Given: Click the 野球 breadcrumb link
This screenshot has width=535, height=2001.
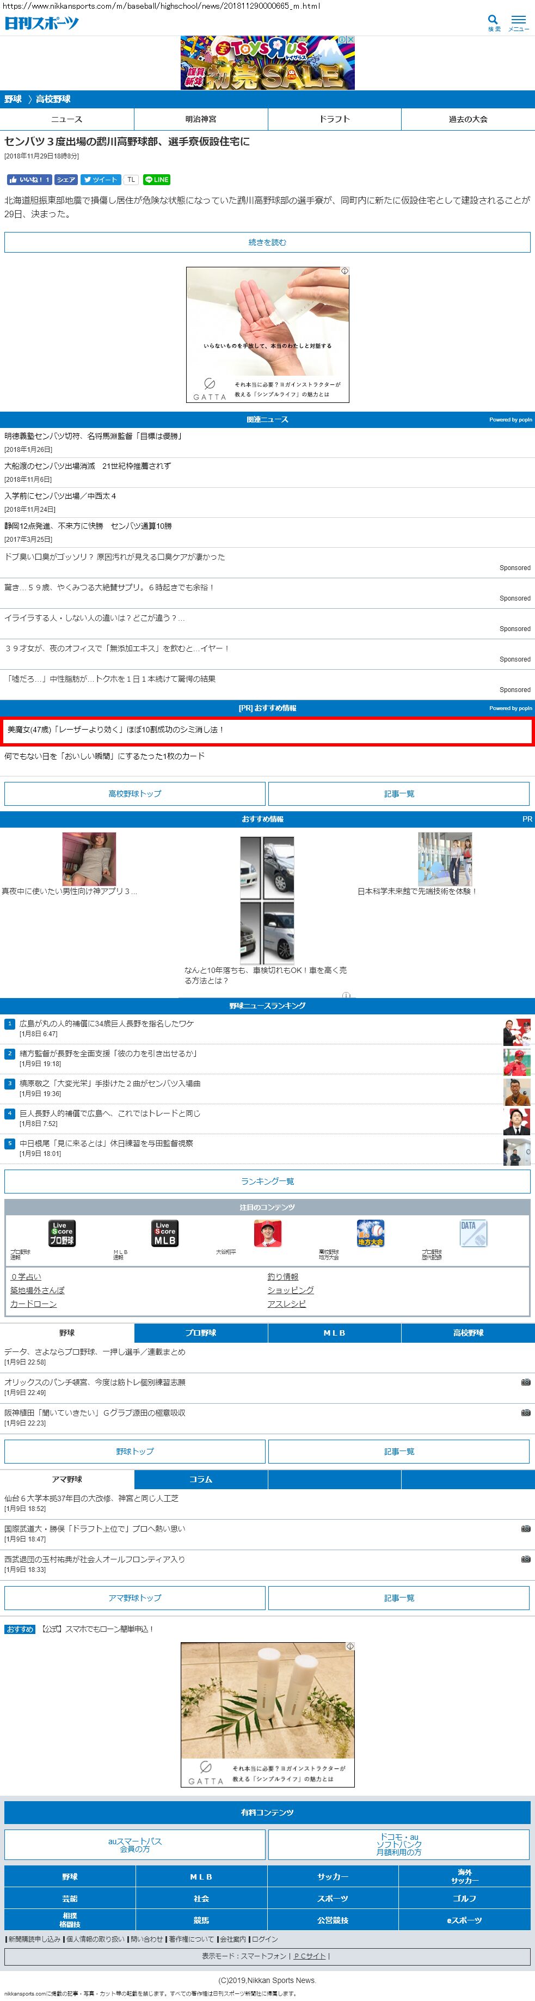Looking at the screenshot, I should tap(13, 100).
